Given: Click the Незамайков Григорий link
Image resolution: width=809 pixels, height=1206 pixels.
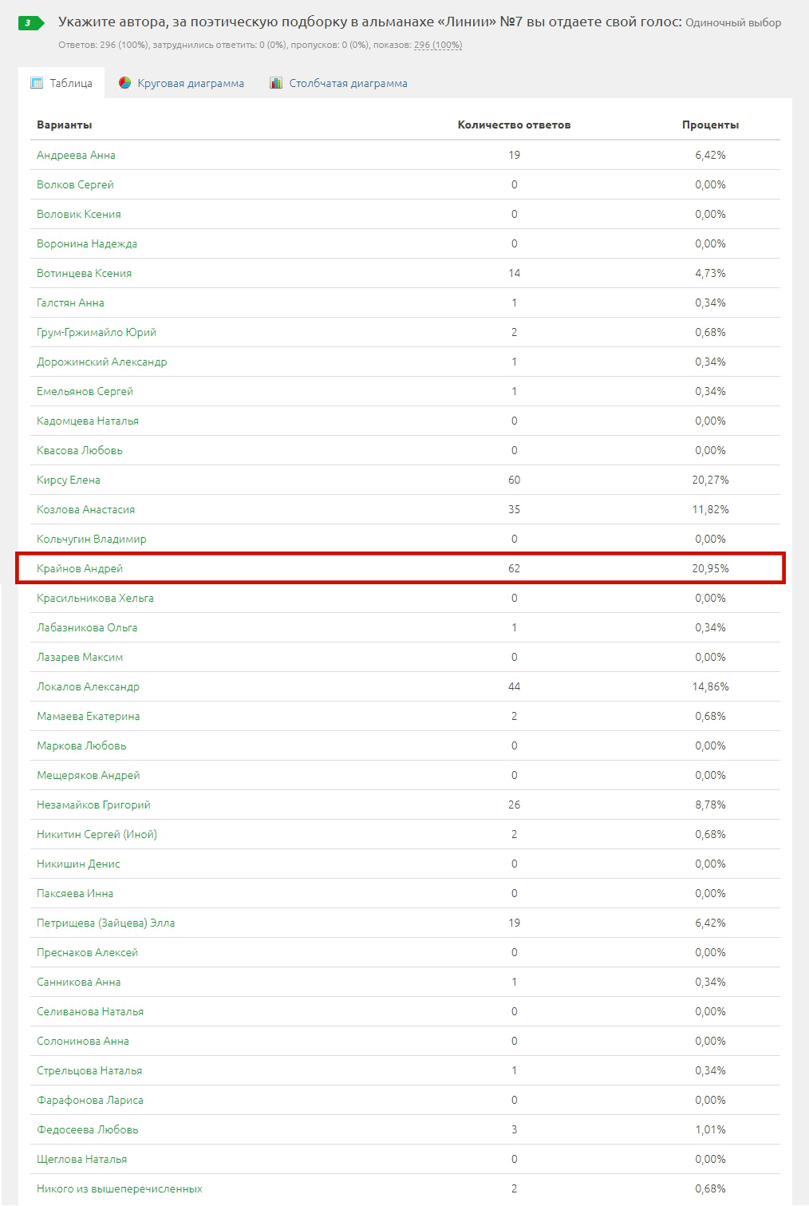Looking at the screenshot, I should (x=93, y=805).
